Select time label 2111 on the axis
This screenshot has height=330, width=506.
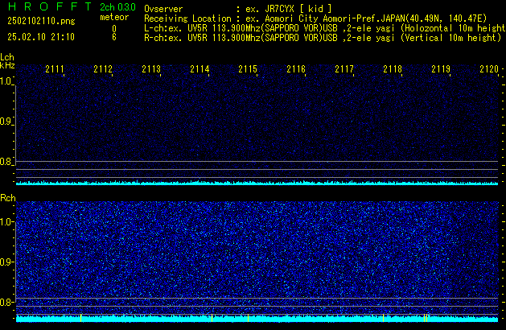click(55, 69)
